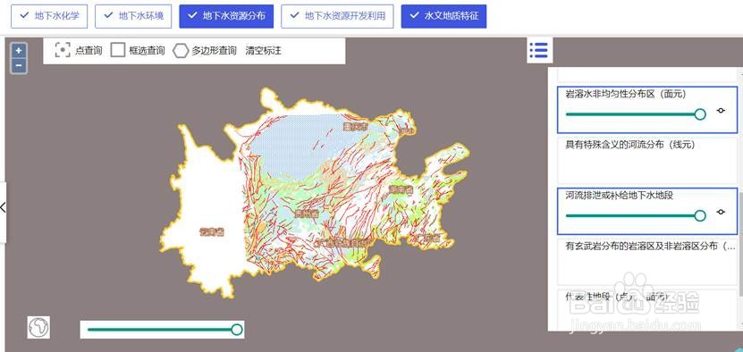Collapse the left side panel arrow
This screenshot has width=743, height=352.
click(x=3, y=207)
